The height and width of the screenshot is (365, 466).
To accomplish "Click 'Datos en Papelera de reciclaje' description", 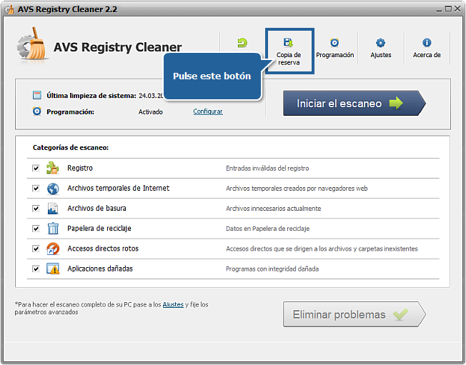I will click(267, 229).
